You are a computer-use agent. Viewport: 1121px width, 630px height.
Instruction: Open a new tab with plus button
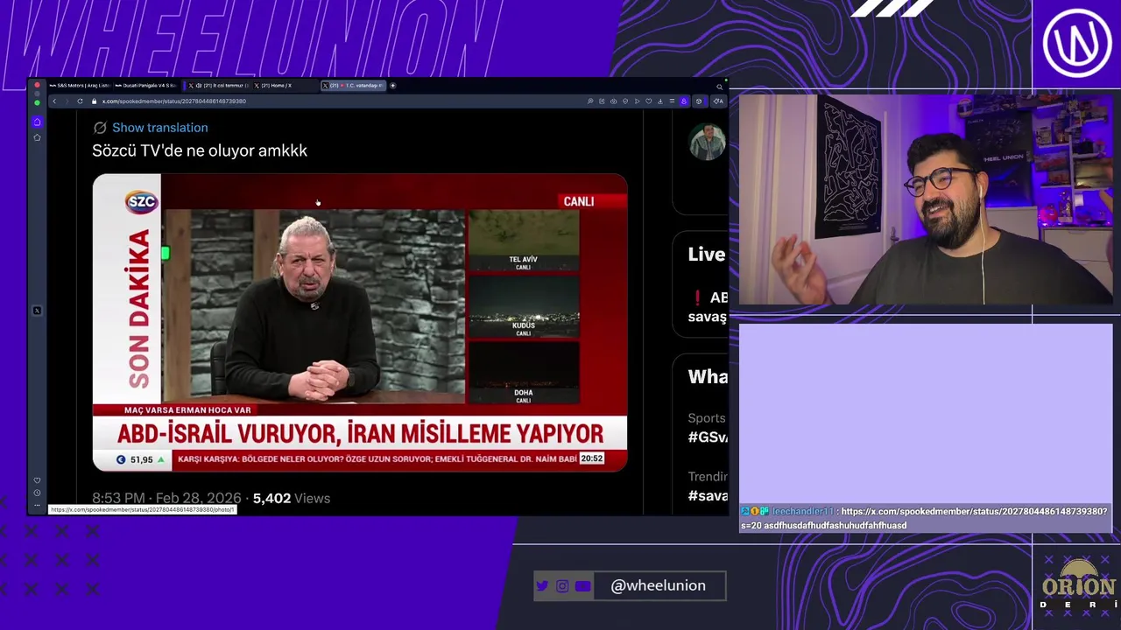point(392,86)
